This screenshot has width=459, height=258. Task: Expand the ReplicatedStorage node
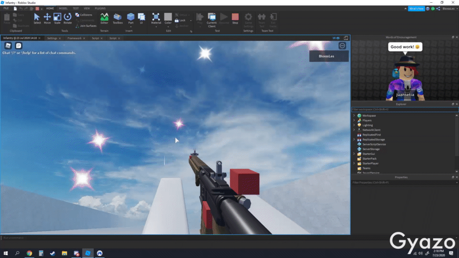coord(354,140)
